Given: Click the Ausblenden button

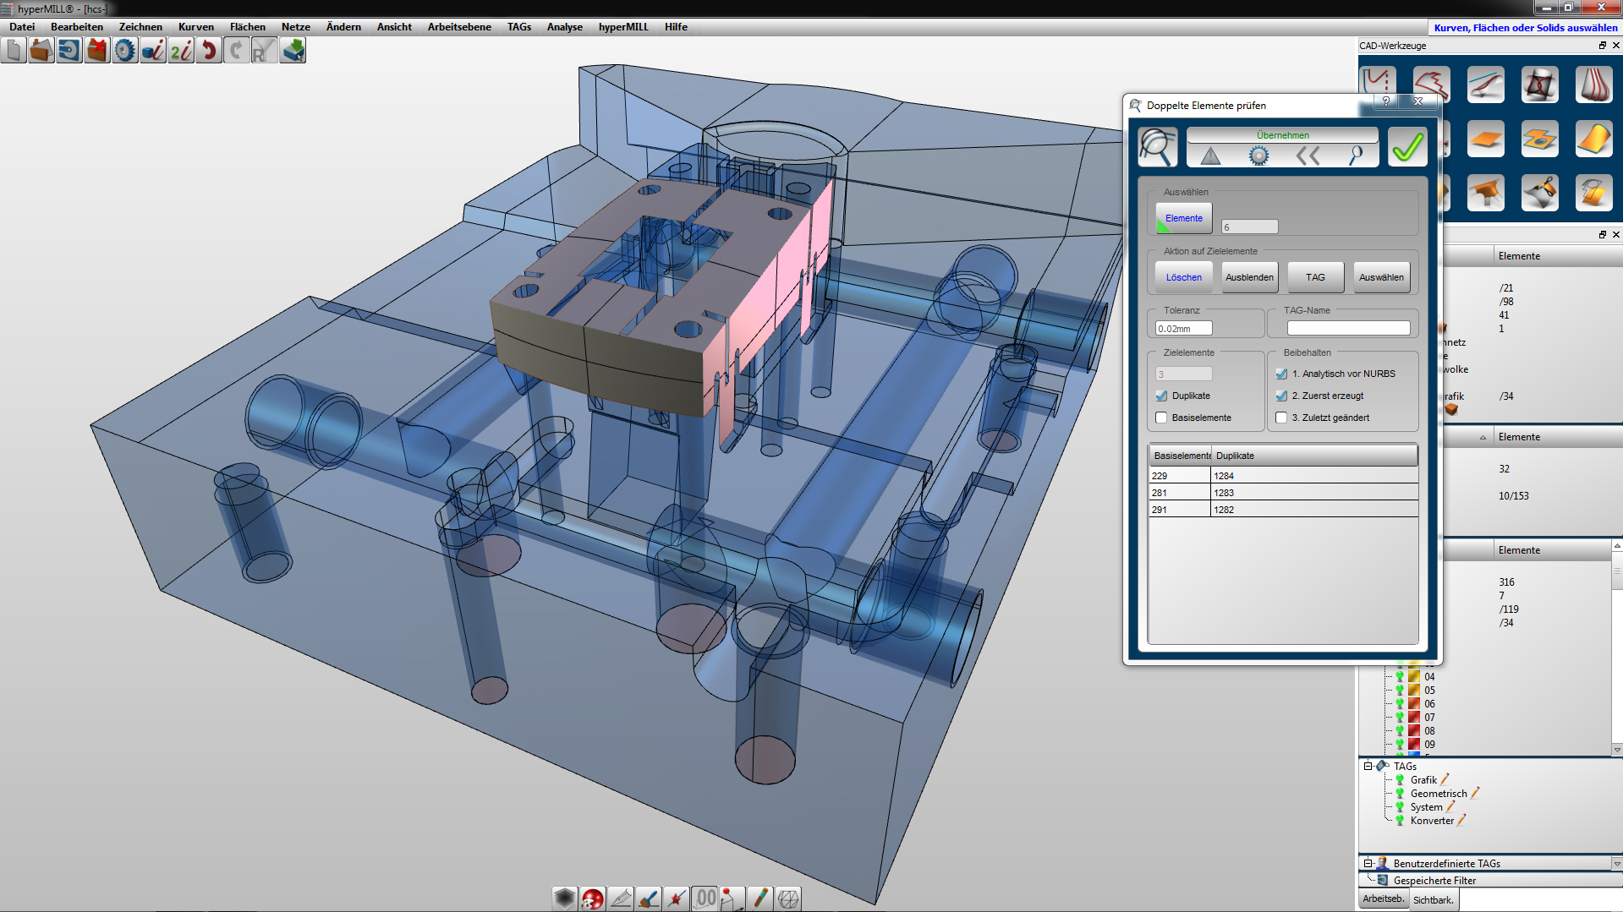Looking at the screenshot, I should tap(1249, 277).
